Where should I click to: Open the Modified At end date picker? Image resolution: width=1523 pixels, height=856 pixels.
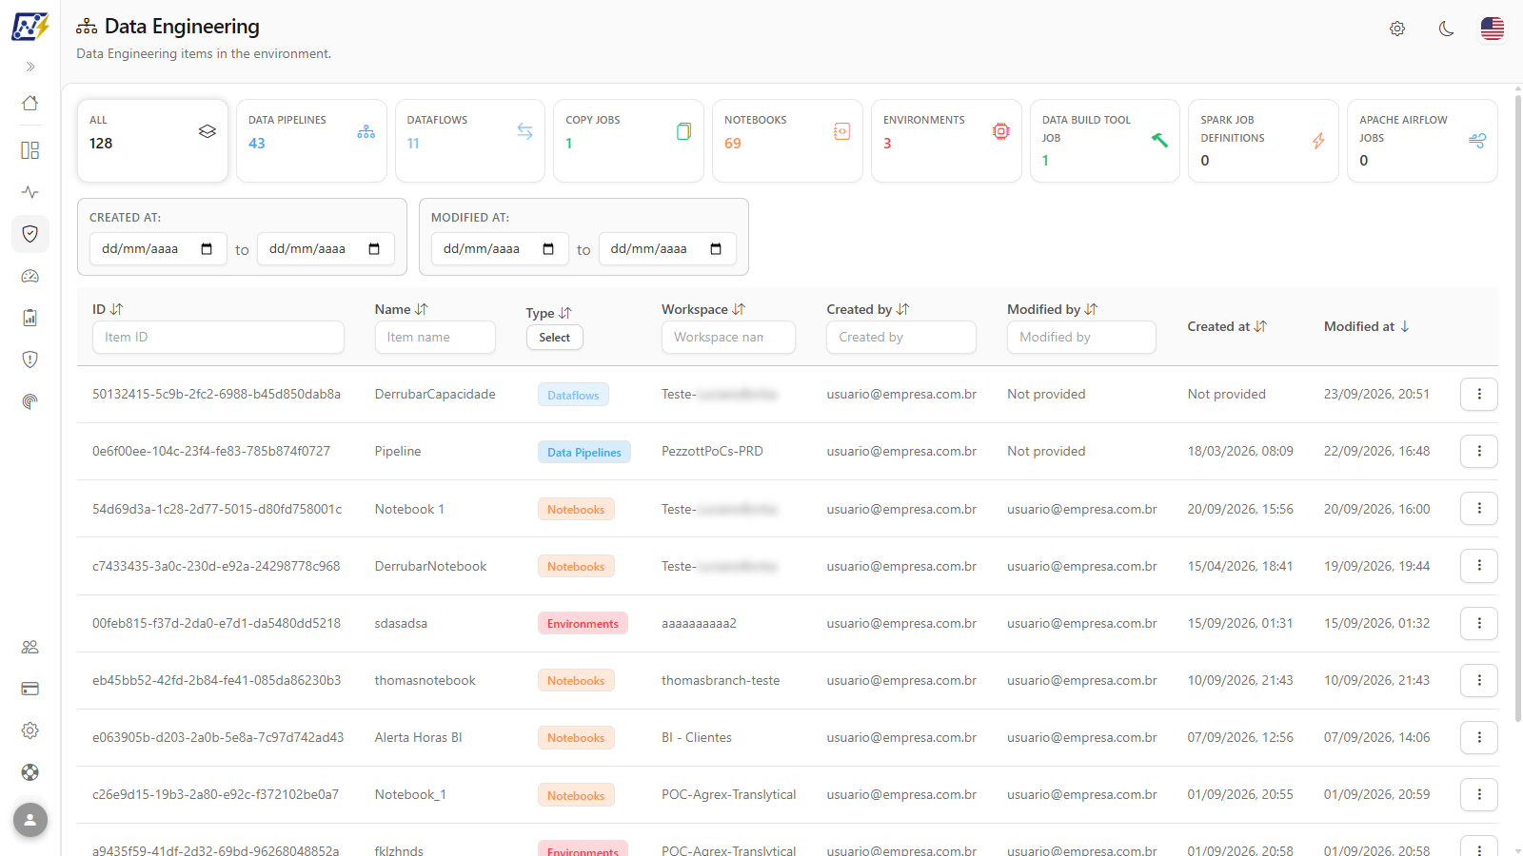(x=716, y=249)
